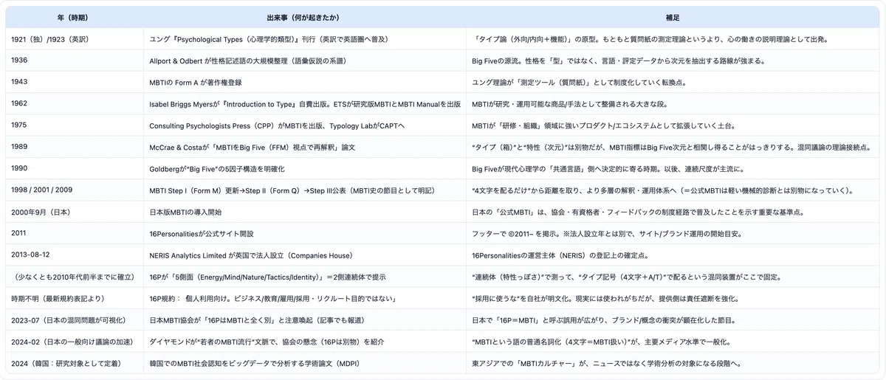Select the '2000年9月（日本）' cell
886x380 pixels.
[75, 212]
